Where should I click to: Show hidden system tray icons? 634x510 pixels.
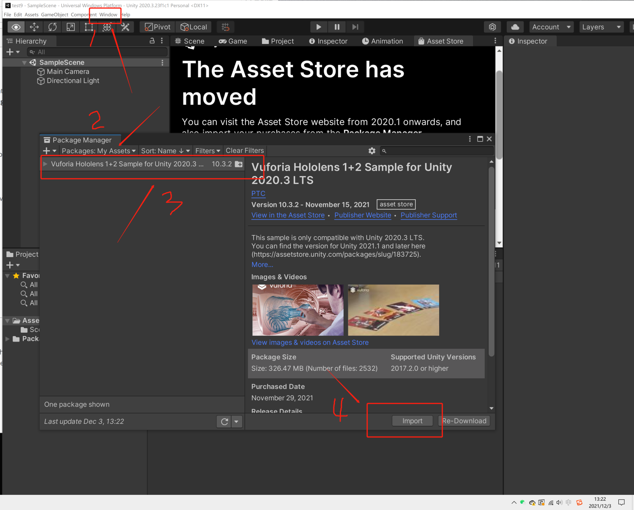pyautogui.click(x=514, y=502)
